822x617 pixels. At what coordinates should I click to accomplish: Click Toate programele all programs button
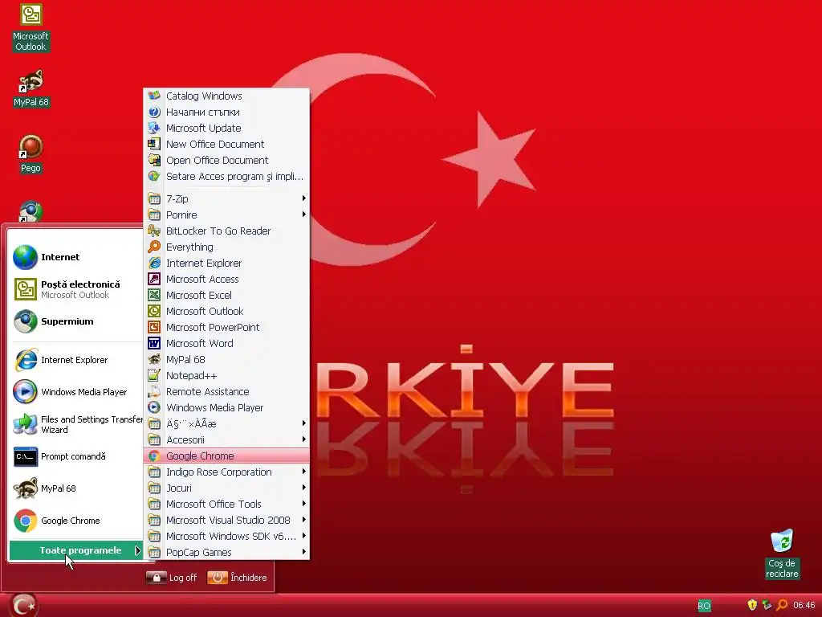(x=76, y=550)
